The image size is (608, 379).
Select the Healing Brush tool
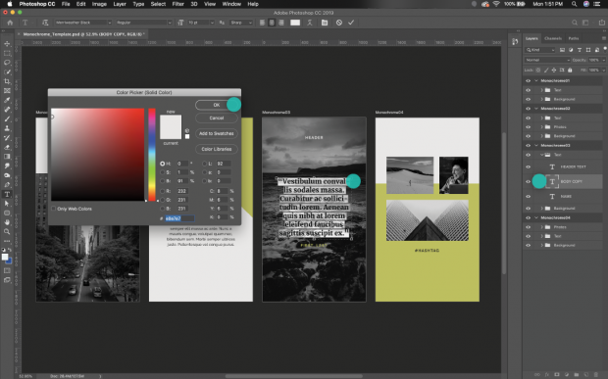(x=7, y=110)
